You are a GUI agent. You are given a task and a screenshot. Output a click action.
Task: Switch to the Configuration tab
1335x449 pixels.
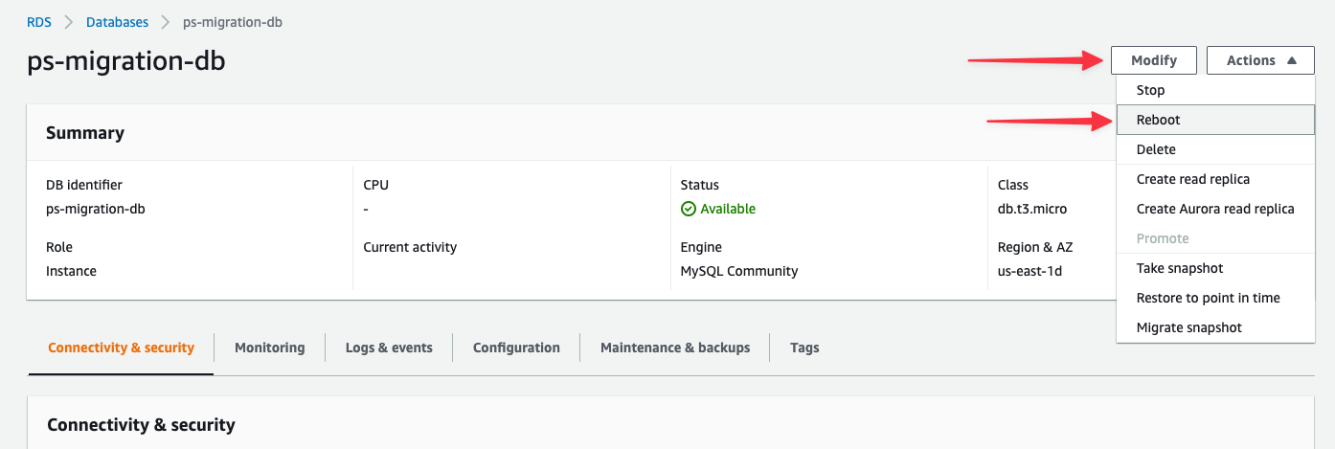(x=516, y=348)
